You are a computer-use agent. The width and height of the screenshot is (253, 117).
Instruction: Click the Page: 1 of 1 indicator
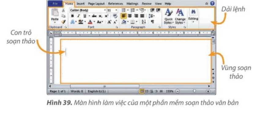click(58, 91)
